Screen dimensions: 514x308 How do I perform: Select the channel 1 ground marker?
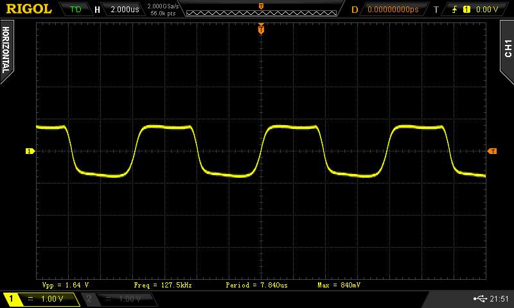pos(29,151)
